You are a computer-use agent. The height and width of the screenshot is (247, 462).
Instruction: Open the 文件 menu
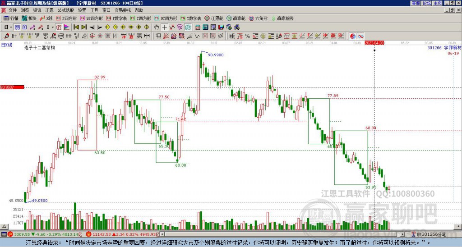pos(13,10)
